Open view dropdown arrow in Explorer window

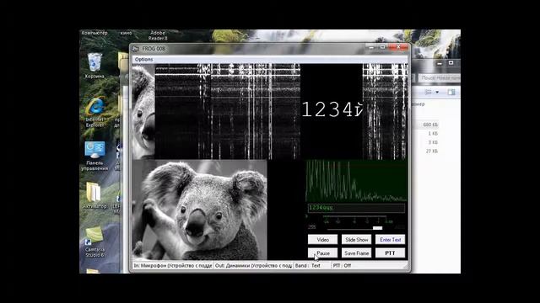click(437, 92)
